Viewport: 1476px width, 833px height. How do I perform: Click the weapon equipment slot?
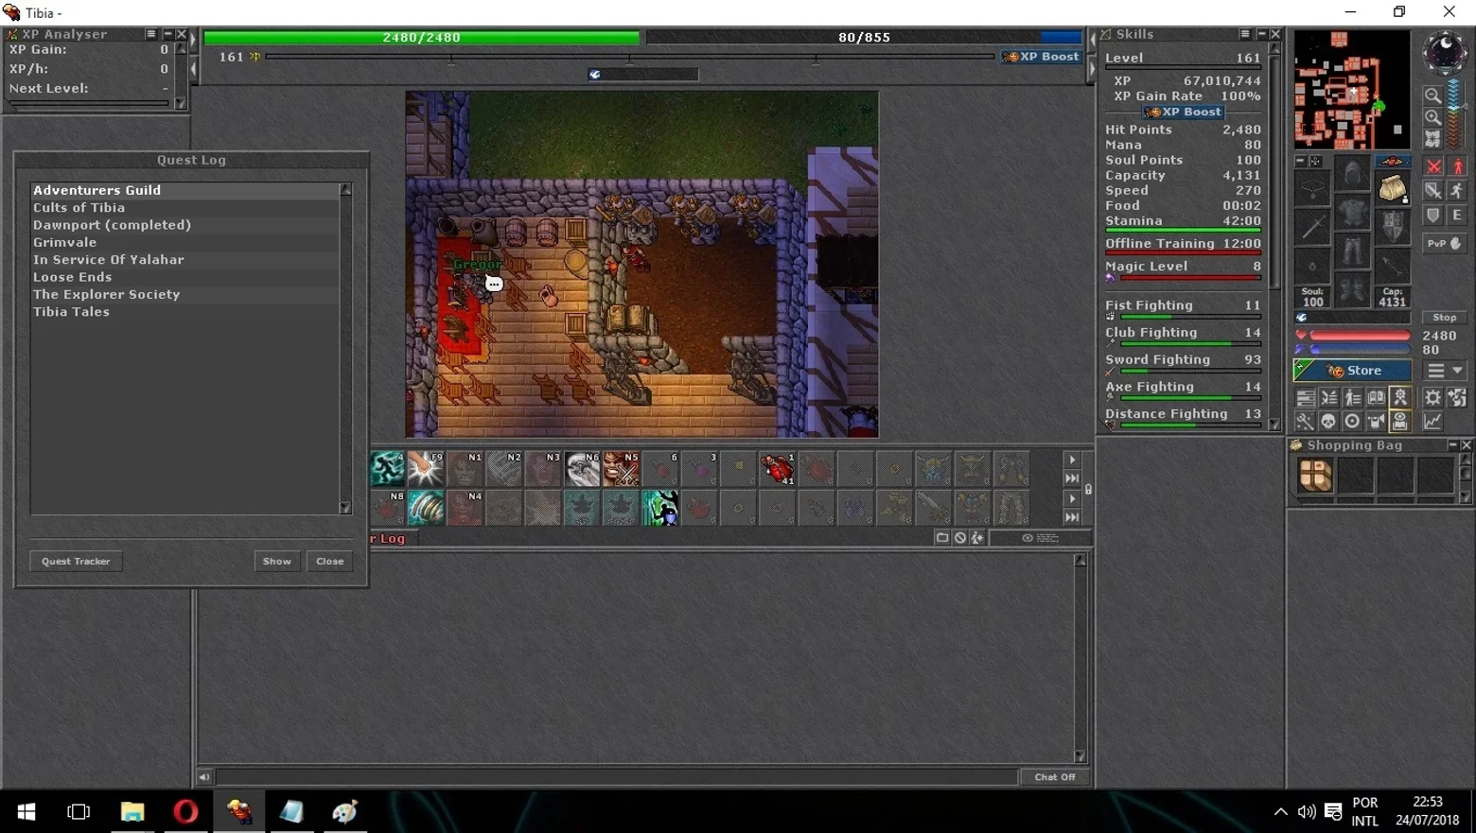[1312, 227]
